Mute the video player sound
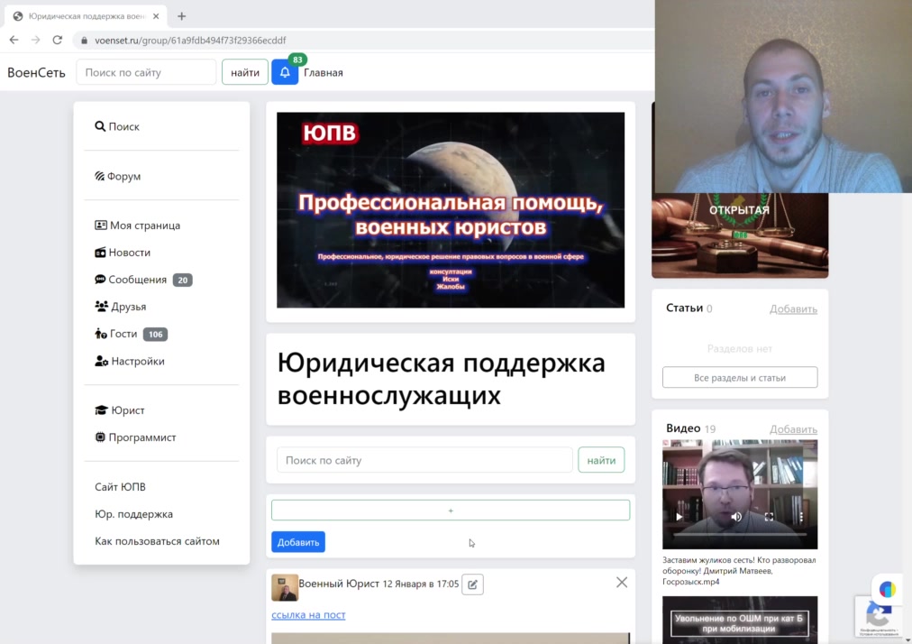The width and height of the screenshot is (912, 644). click(x=736, y=517)
